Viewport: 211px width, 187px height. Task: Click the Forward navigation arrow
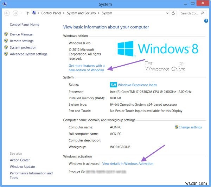(x=15, y=13)
